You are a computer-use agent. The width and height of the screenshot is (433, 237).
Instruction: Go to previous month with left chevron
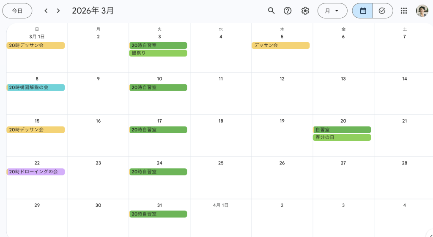[46, 11]
